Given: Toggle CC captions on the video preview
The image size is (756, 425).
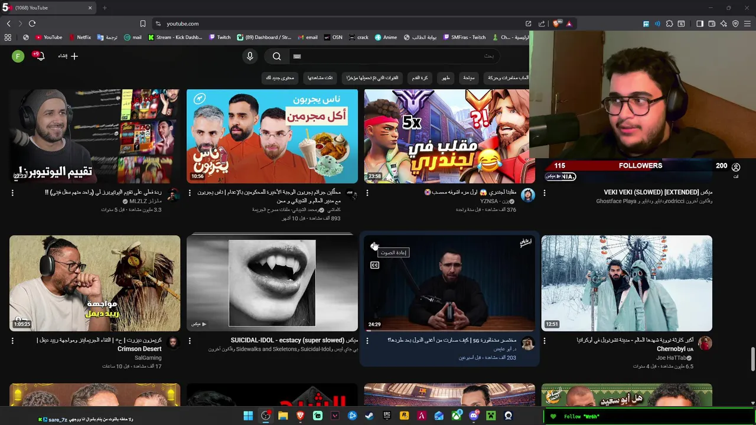Looking at the screenshot, I should click(374, 265).
